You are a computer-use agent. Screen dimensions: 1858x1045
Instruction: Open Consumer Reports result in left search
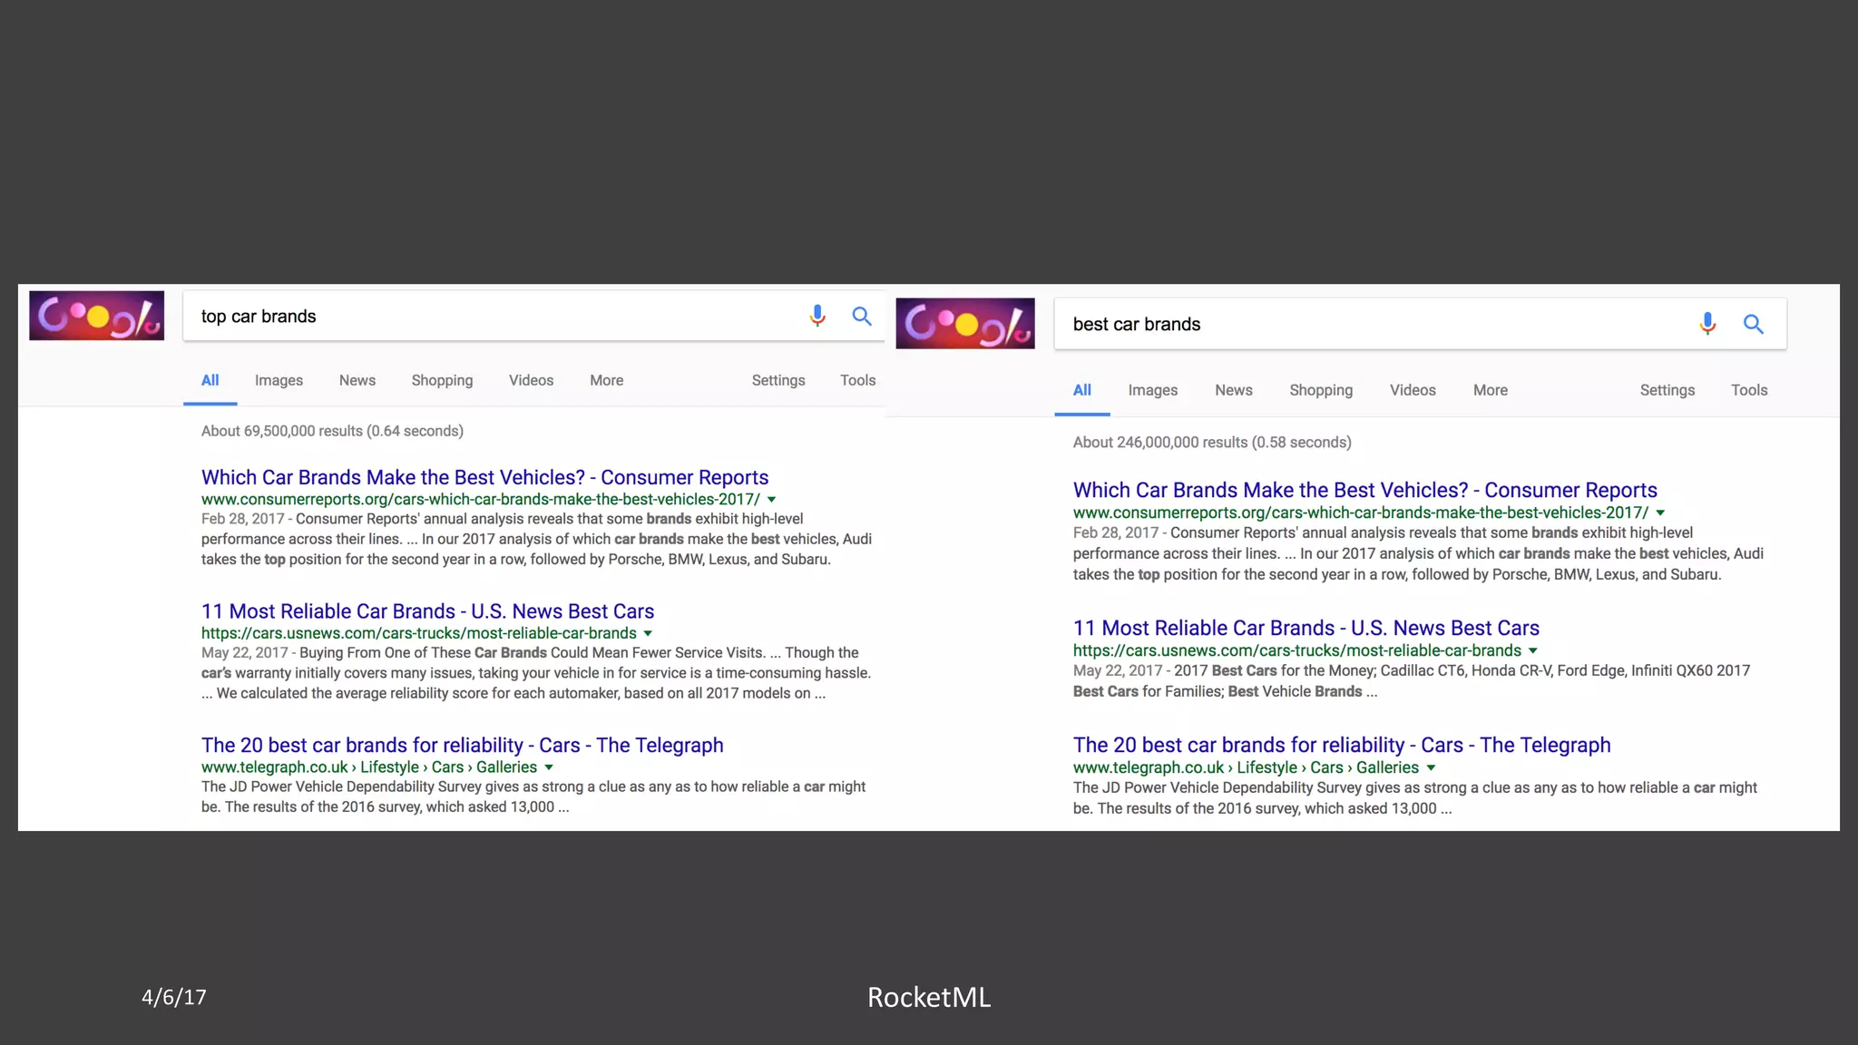tap(484, 477)
